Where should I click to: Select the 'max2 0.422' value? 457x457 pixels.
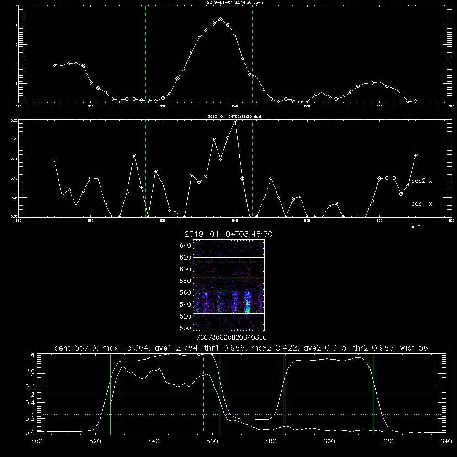click(x=275, y=348)
